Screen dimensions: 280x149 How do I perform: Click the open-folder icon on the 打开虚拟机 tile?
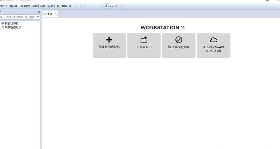point(144,40)
